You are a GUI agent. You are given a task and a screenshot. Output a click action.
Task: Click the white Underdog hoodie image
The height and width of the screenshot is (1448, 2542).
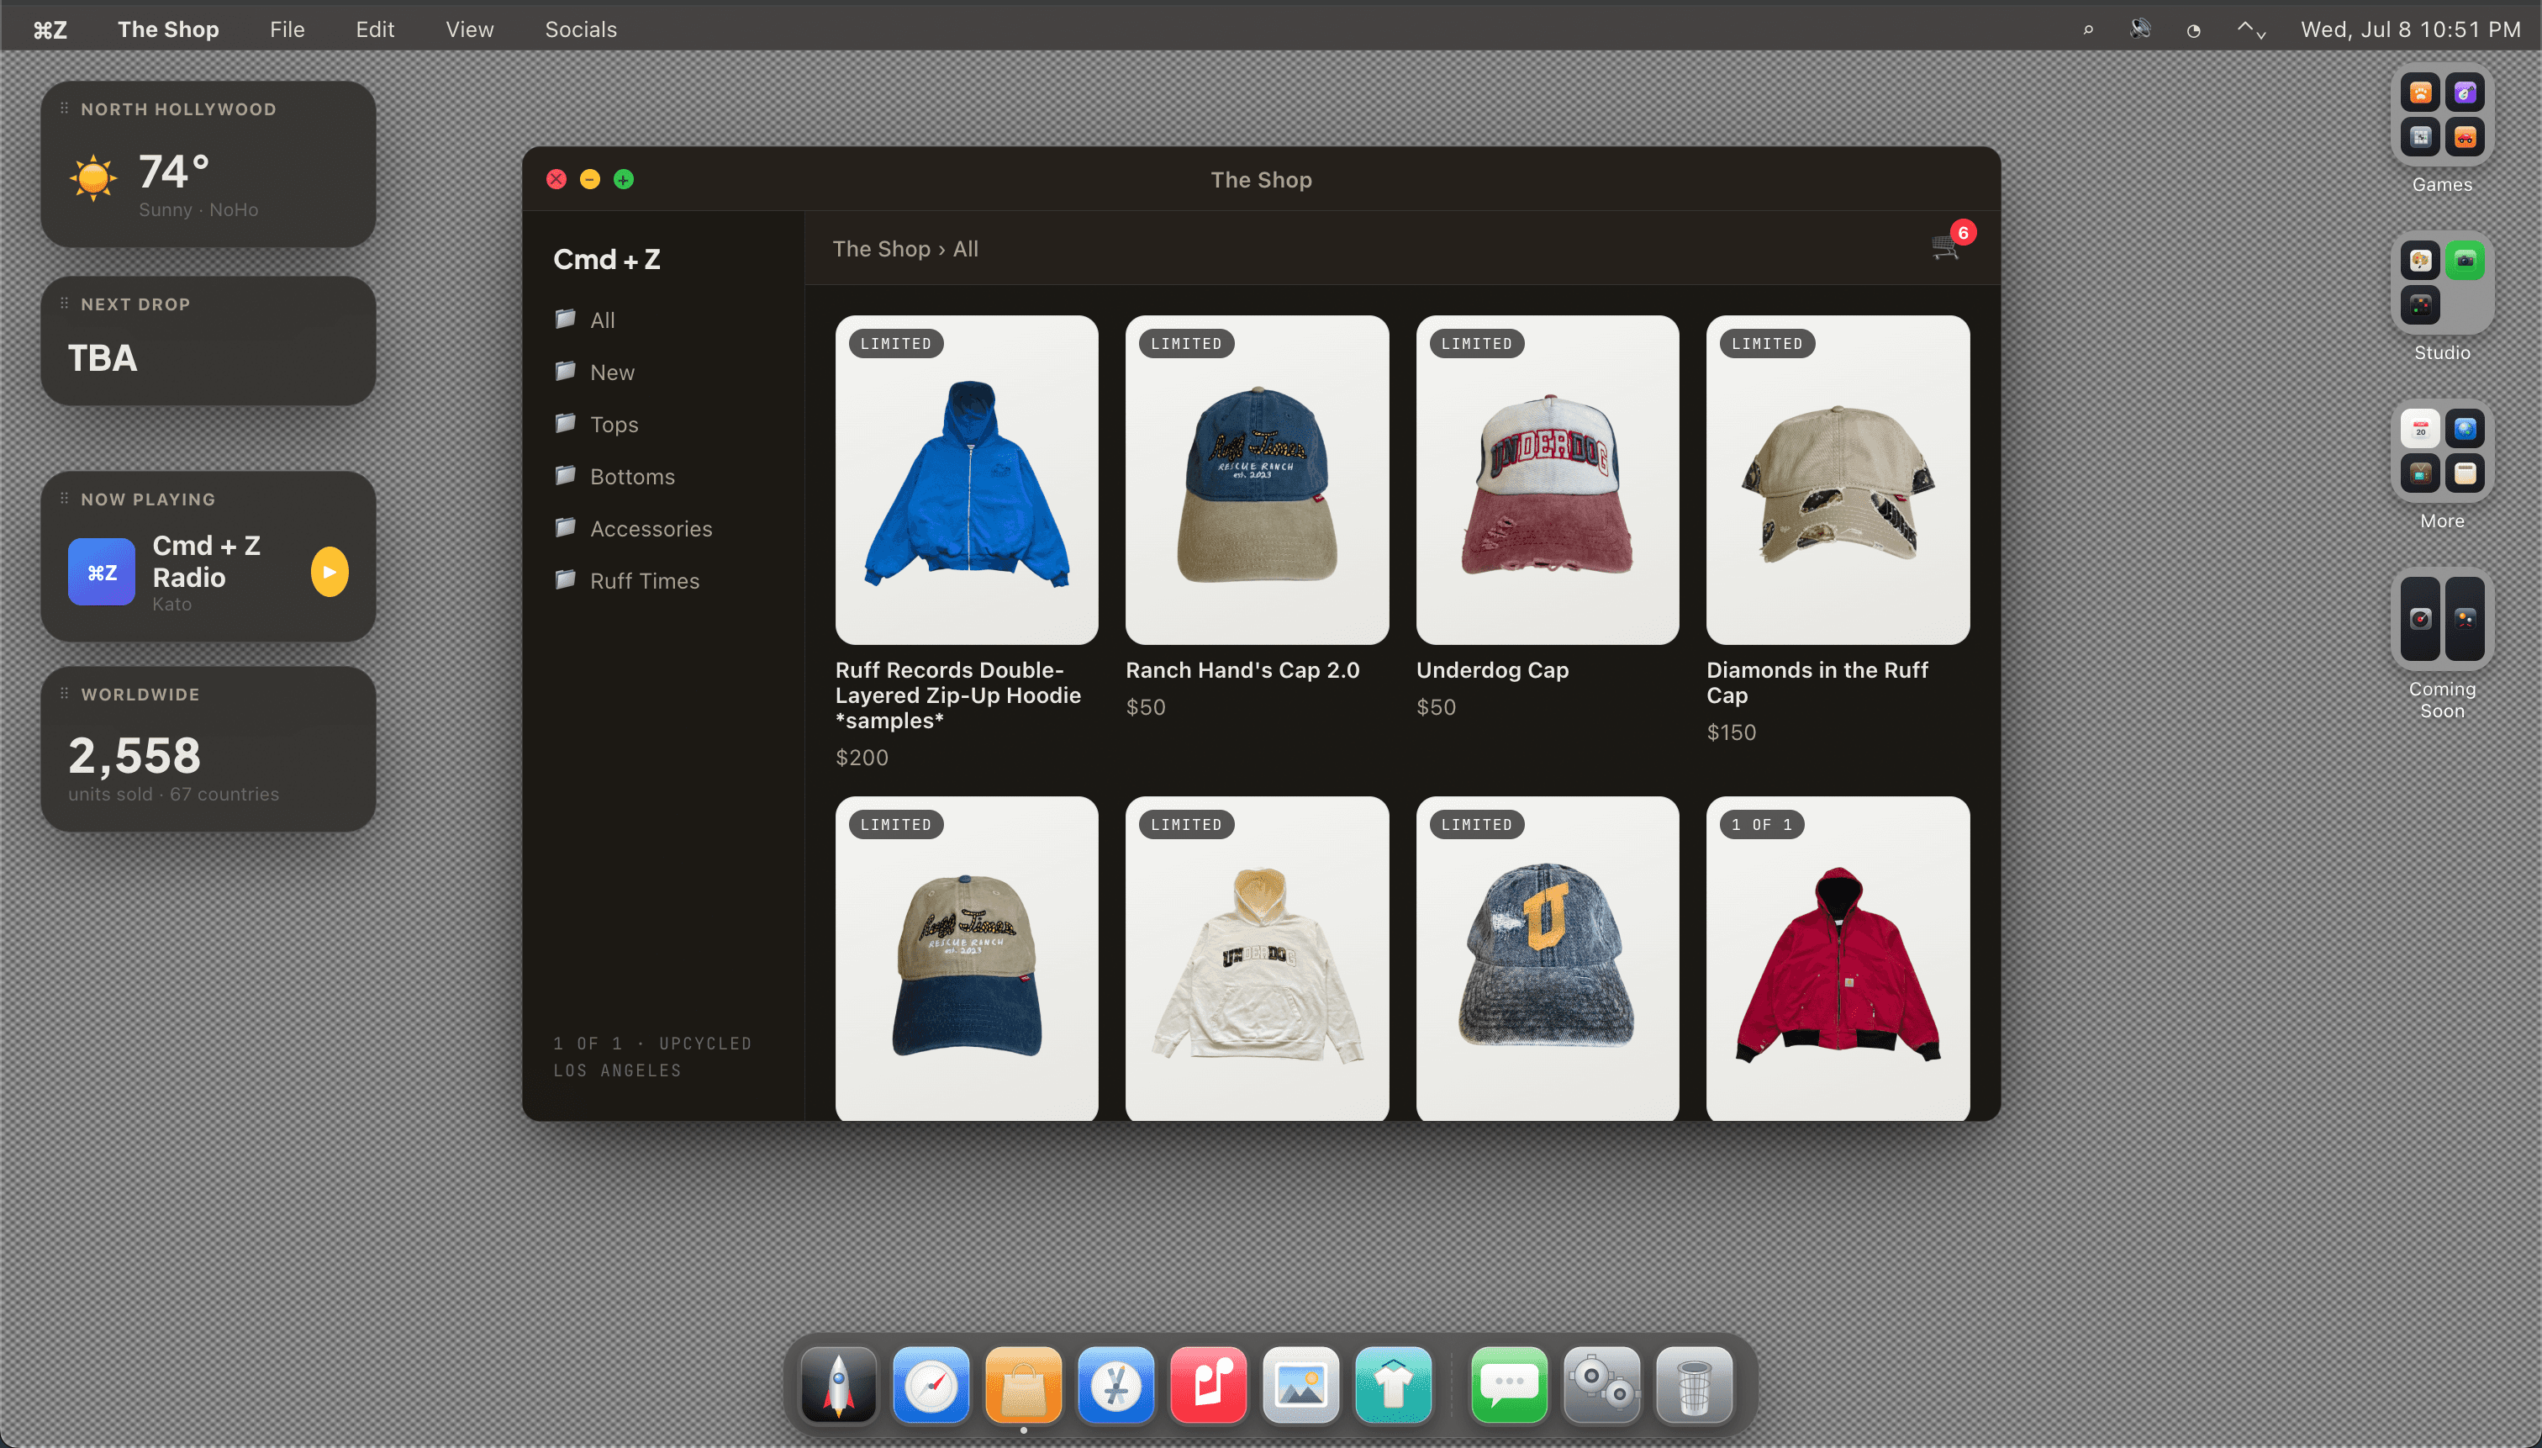coord(1257,959)
